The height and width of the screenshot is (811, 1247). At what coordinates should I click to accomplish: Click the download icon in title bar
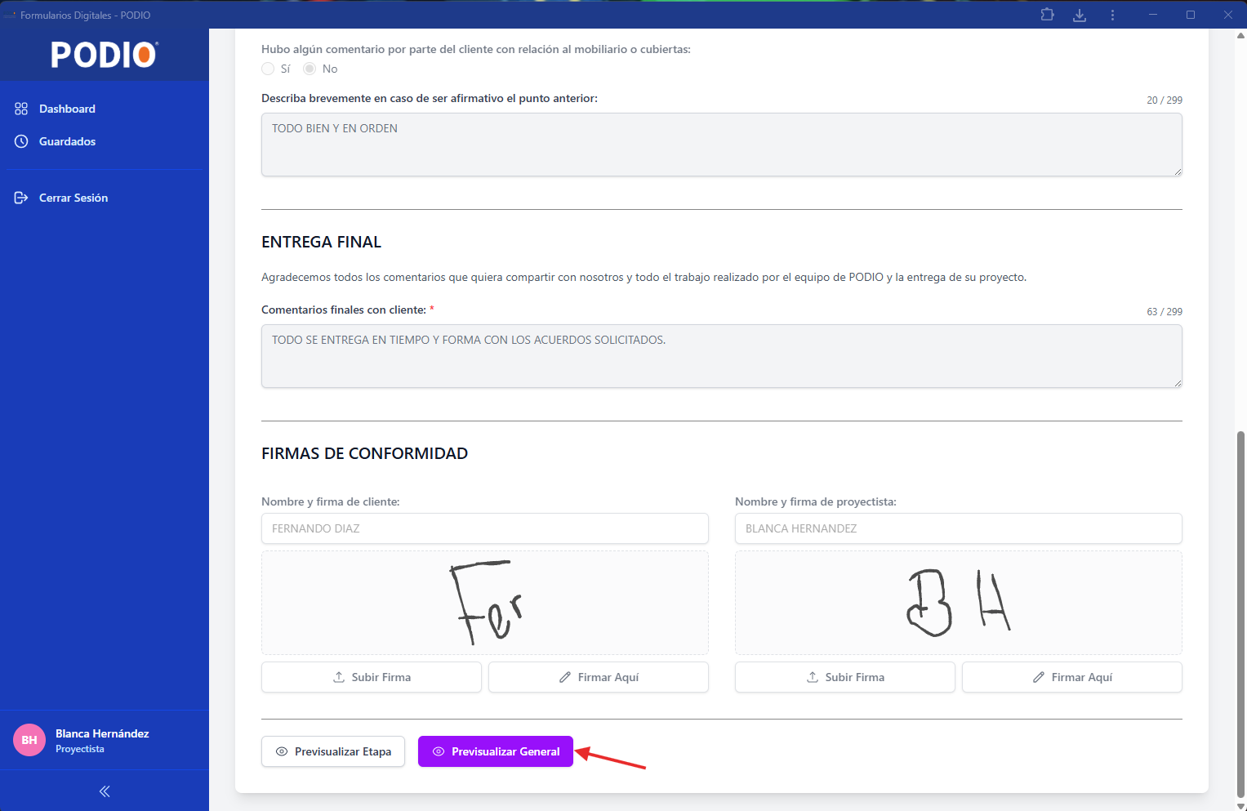pos(1080,15)
